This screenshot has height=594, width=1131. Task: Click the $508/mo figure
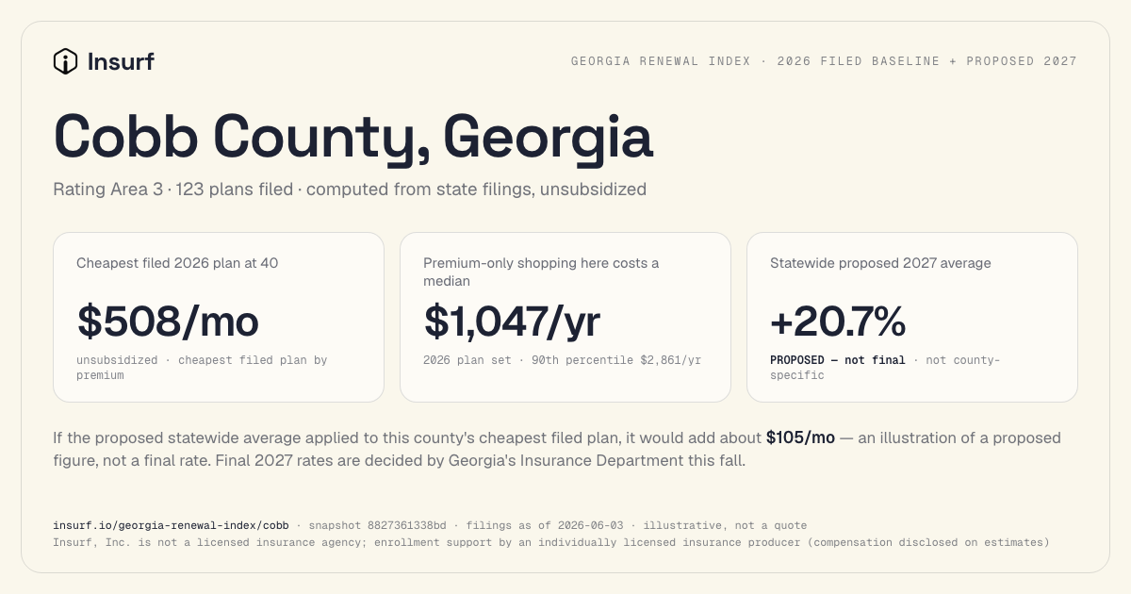(168, 322)
